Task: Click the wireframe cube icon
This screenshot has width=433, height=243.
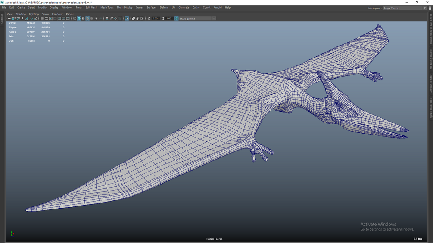Action: point(75,18)
